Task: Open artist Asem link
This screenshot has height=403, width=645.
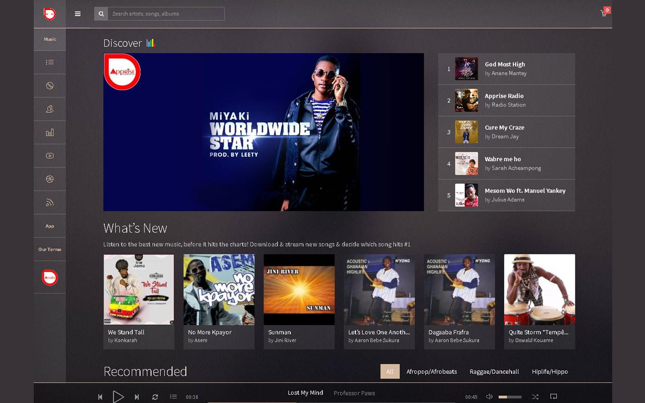Action: (201, 341)
